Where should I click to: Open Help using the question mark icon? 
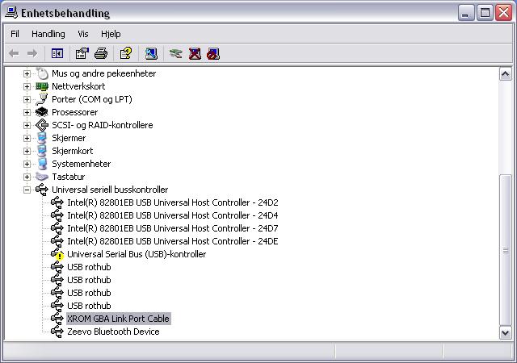click(126, 53)
